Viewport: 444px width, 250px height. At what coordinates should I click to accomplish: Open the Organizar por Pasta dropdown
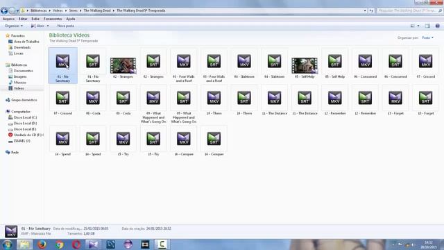427,37
